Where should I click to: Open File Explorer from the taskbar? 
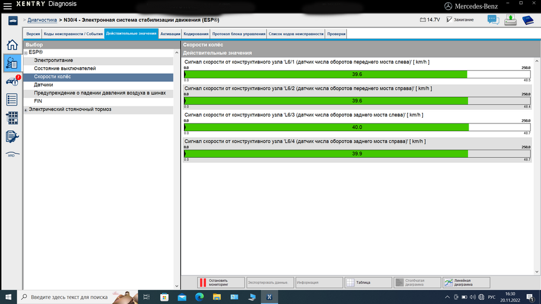217,297
